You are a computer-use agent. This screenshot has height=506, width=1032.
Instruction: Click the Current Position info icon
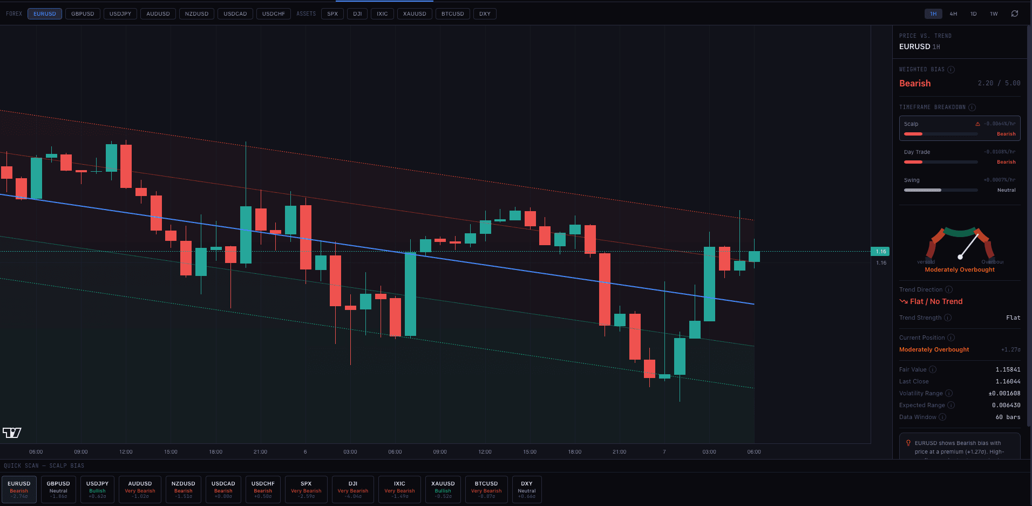[950, 337]
